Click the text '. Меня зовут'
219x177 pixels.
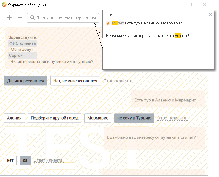click(x=21, y=50)
